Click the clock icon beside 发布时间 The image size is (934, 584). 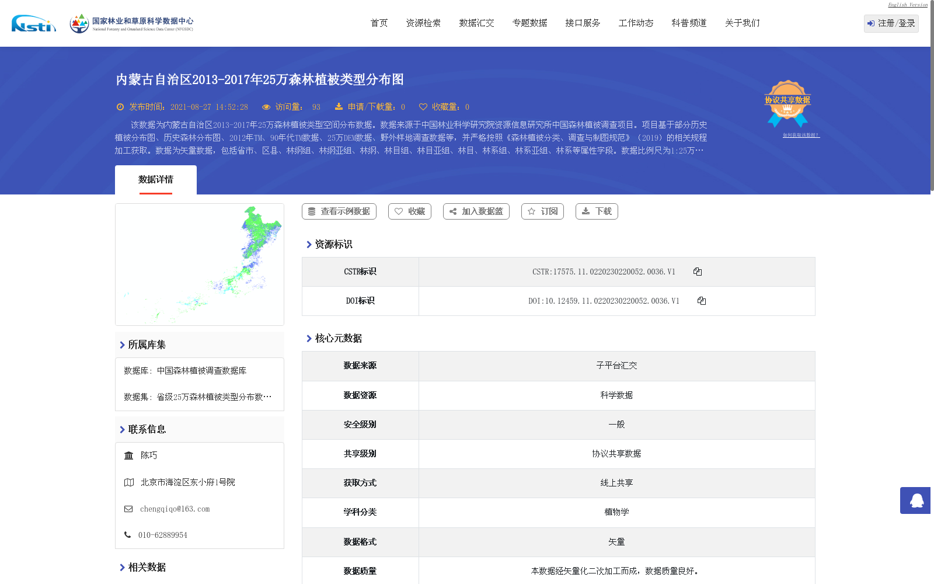point(120,107)
